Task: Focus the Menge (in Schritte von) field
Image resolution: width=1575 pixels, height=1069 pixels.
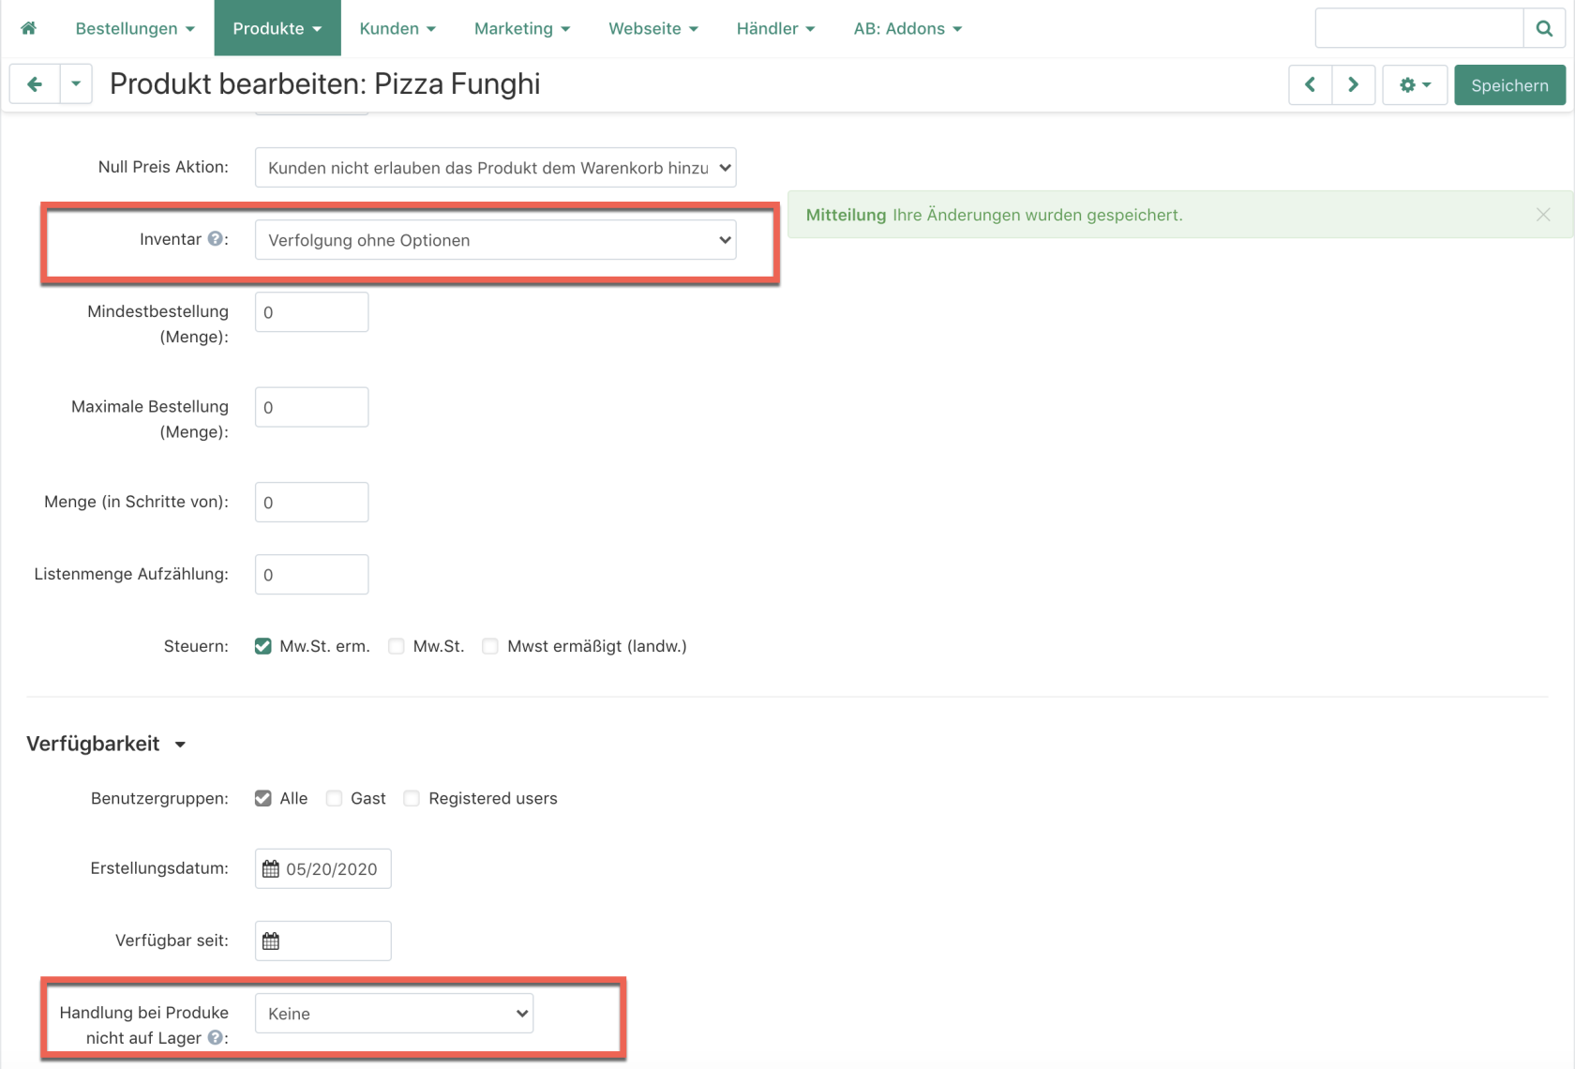Action: coord(311,503)
